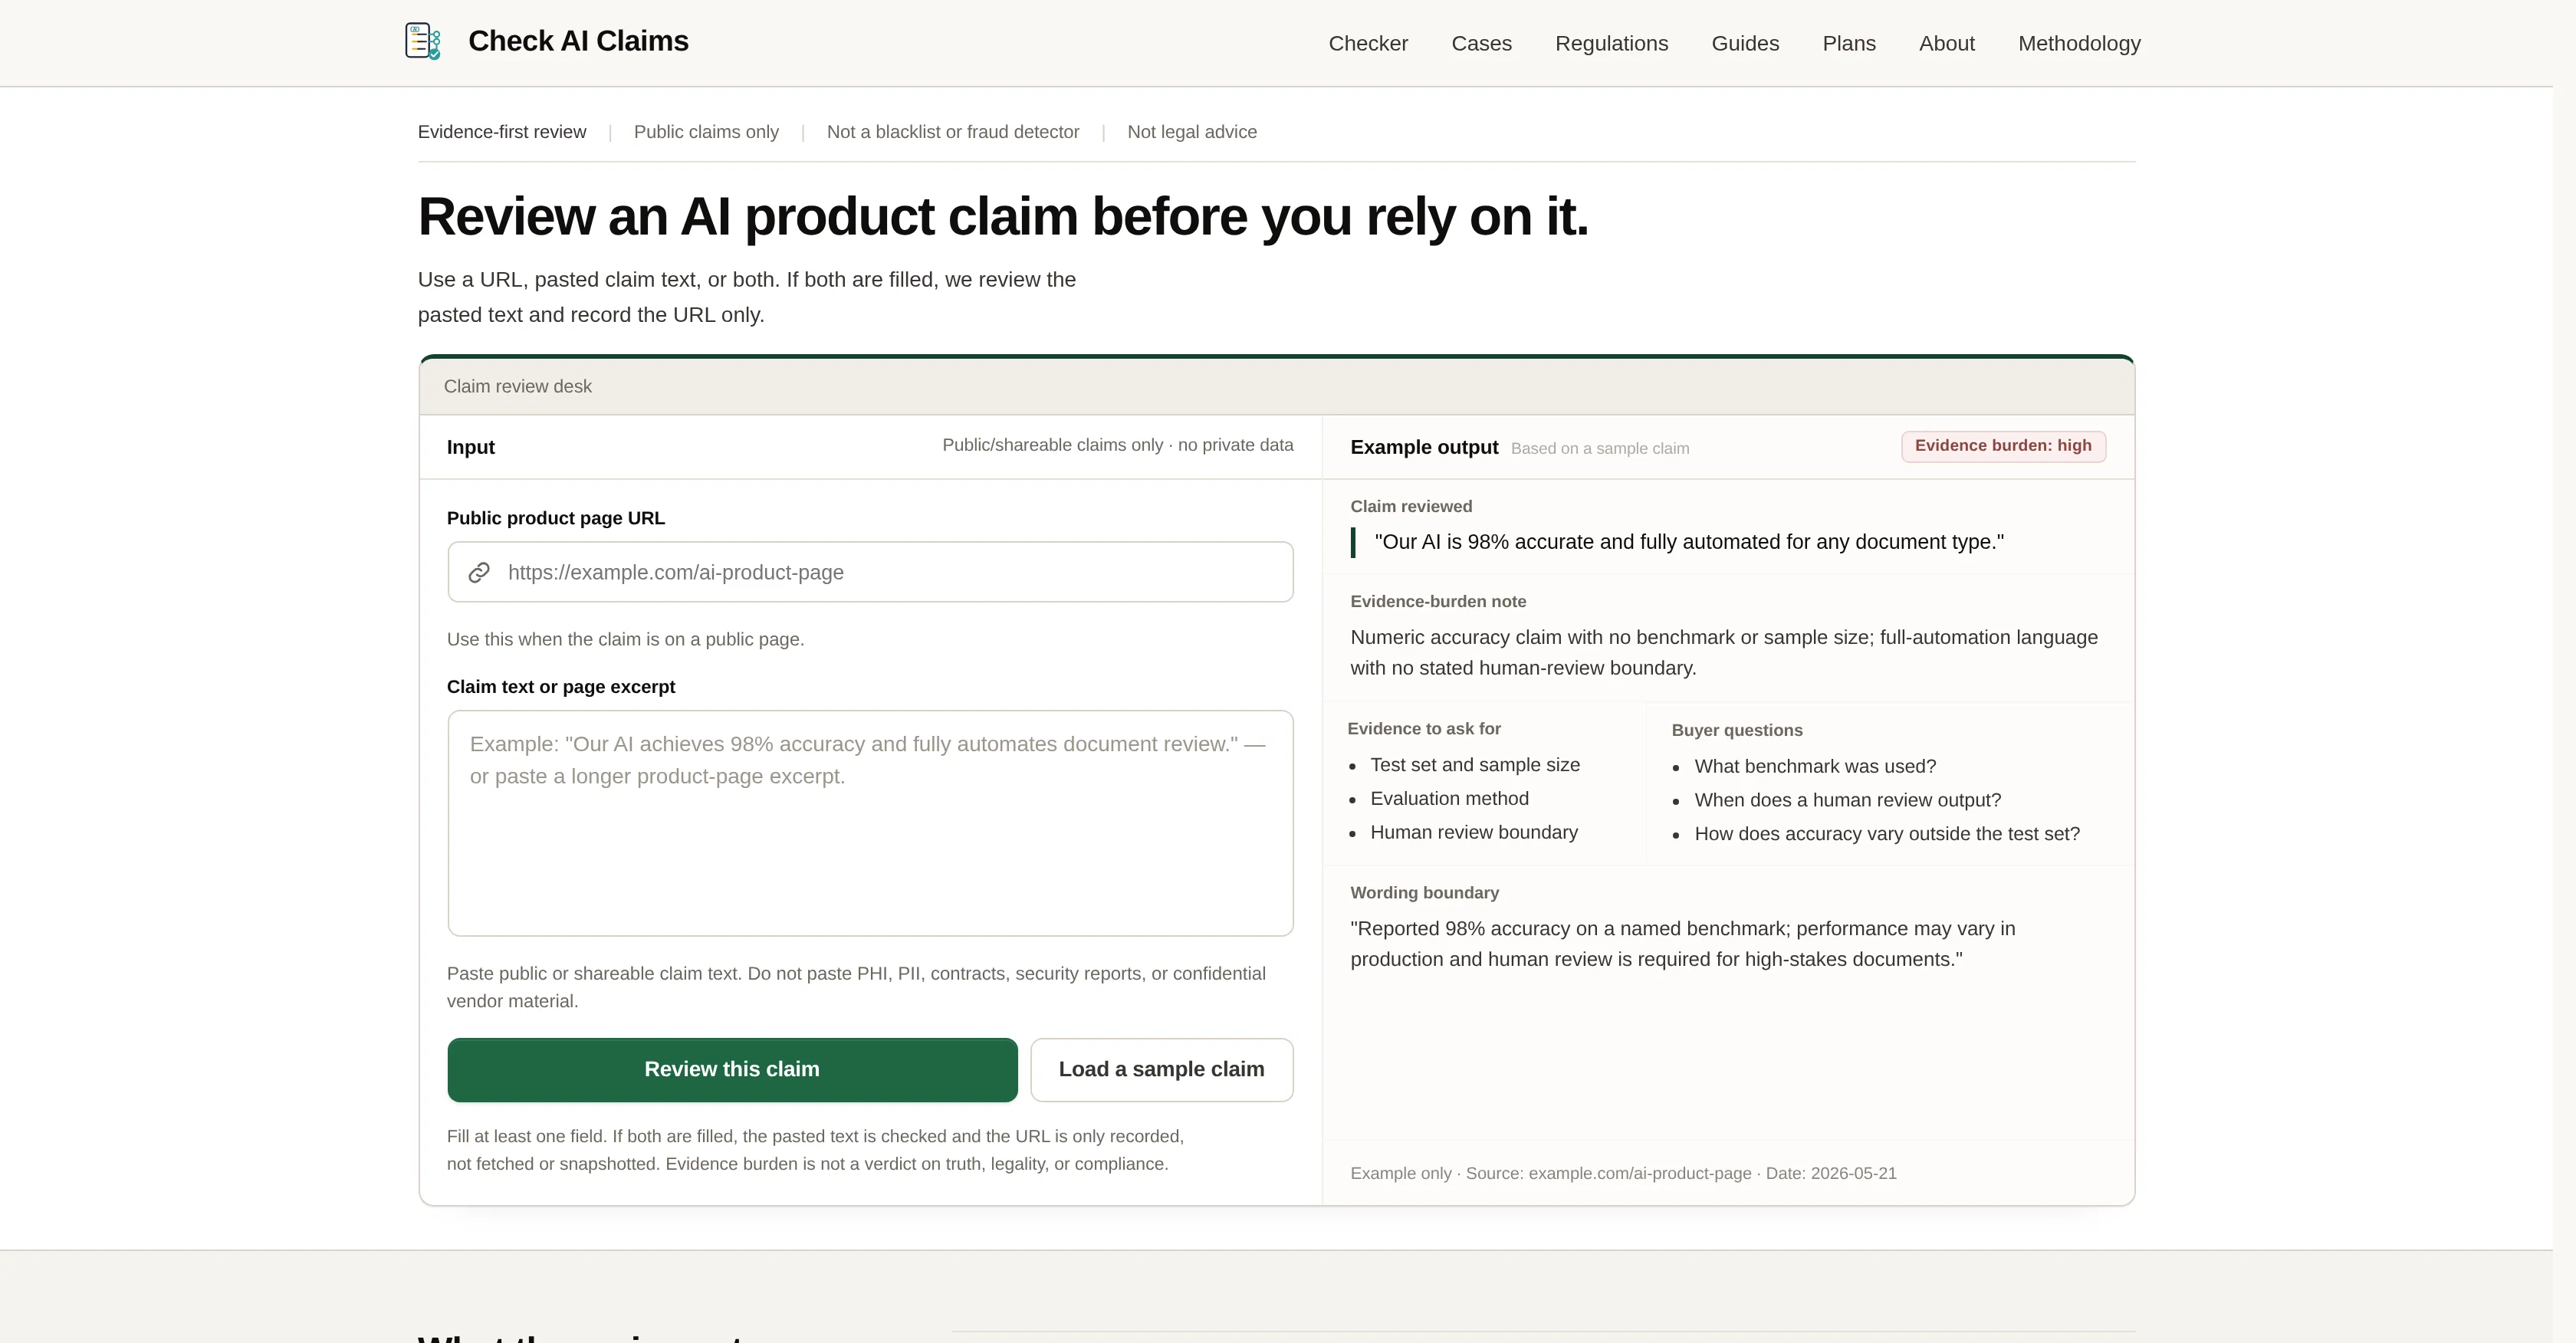The image size is (2576, 1343).
Task: Click the "Based on a sample claim" caption
Action: coord(1600,448)
